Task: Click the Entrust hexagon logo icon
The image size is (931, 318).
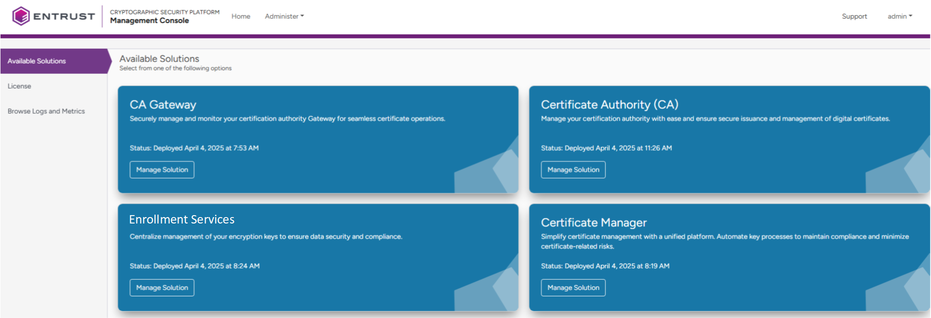Action: (21, 16)
